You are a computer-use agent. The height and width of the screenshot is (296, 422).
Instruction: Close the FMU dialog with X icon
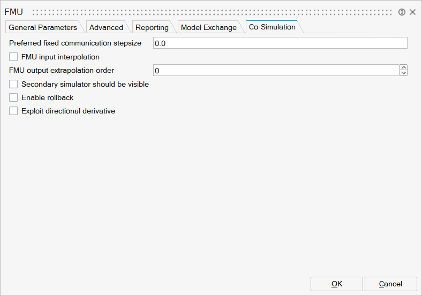coord(412,12)
